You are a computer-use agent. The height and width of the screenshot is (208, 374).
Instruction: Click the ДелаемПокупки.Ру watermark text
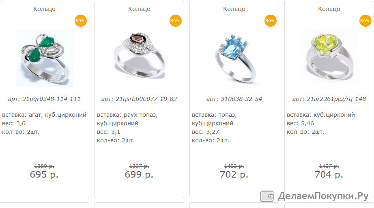[323, 196]
